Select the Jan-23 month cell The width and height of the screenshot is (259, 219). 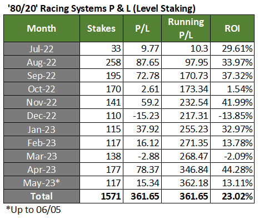pyautogui.click(x=42, y=129)
